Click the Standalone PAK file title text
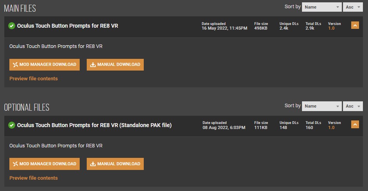The width and height of the screenshot is (368, 191). click(94, 126)
